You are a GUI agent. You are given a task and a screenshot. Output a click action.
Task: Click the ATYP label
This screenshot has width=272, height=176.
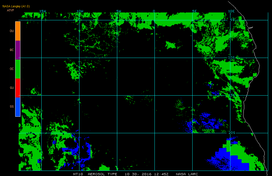(10, 10)
